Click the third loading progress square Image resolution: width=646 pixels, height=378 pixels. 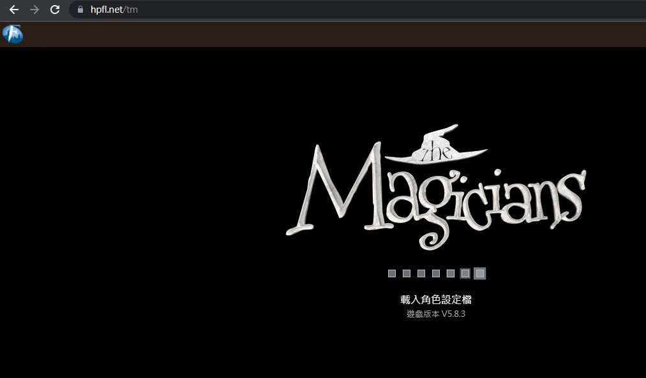[x=421, y=273]
